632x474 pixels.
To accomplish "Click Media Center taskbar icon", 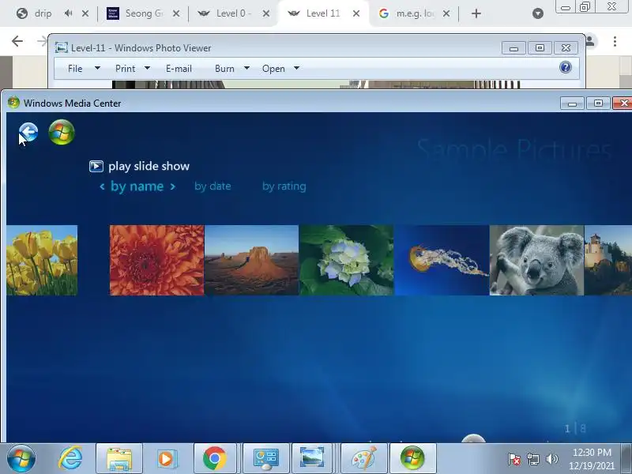I will [412, 458].
